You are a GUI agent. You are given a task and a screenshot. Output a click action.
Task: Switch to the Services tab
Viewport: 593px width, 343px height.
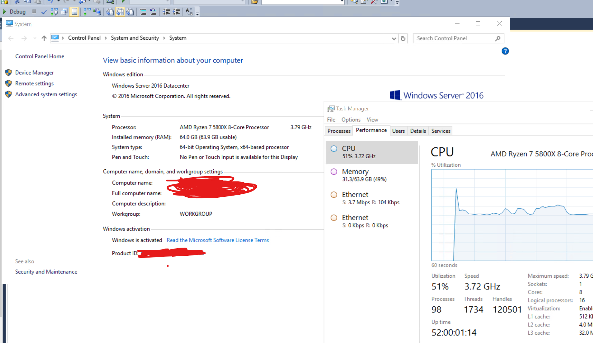[441, 131]
